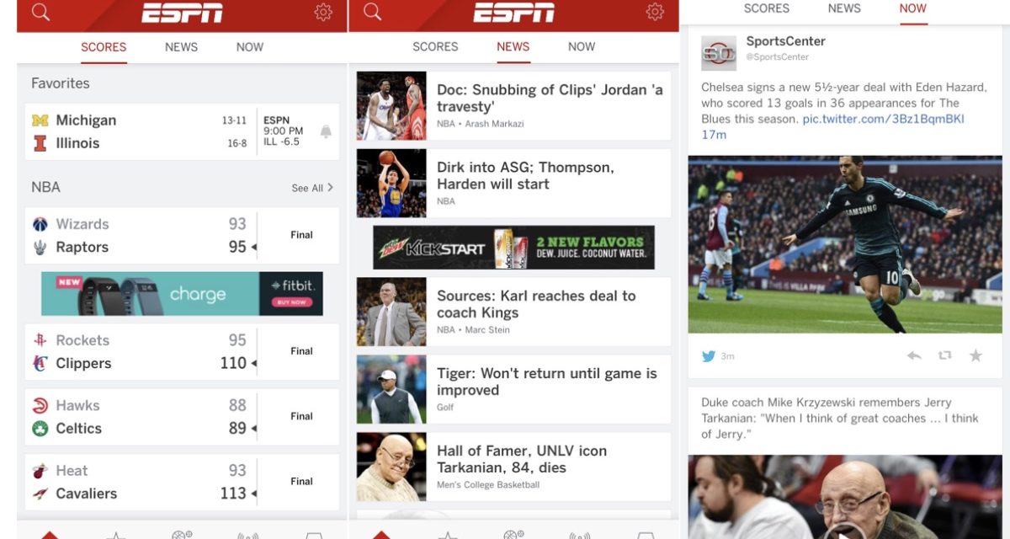1010x539 pixels.
Task: Read 'Sources: Karl reaches deal to coach Kings'
Action: click(536, 304)
